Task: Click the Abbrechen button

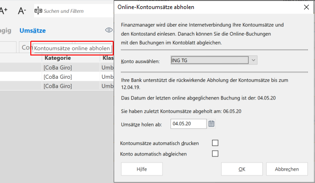Action: [x=287, y=169]
